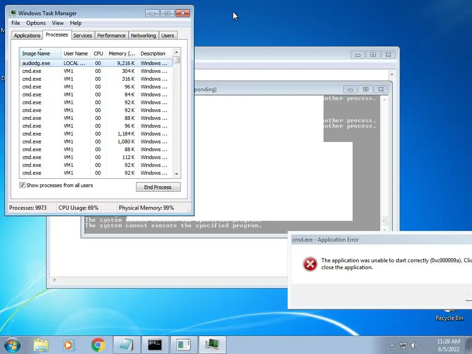
Task: Click the Show desktop button on taskbar
Action: click(469, 345)
